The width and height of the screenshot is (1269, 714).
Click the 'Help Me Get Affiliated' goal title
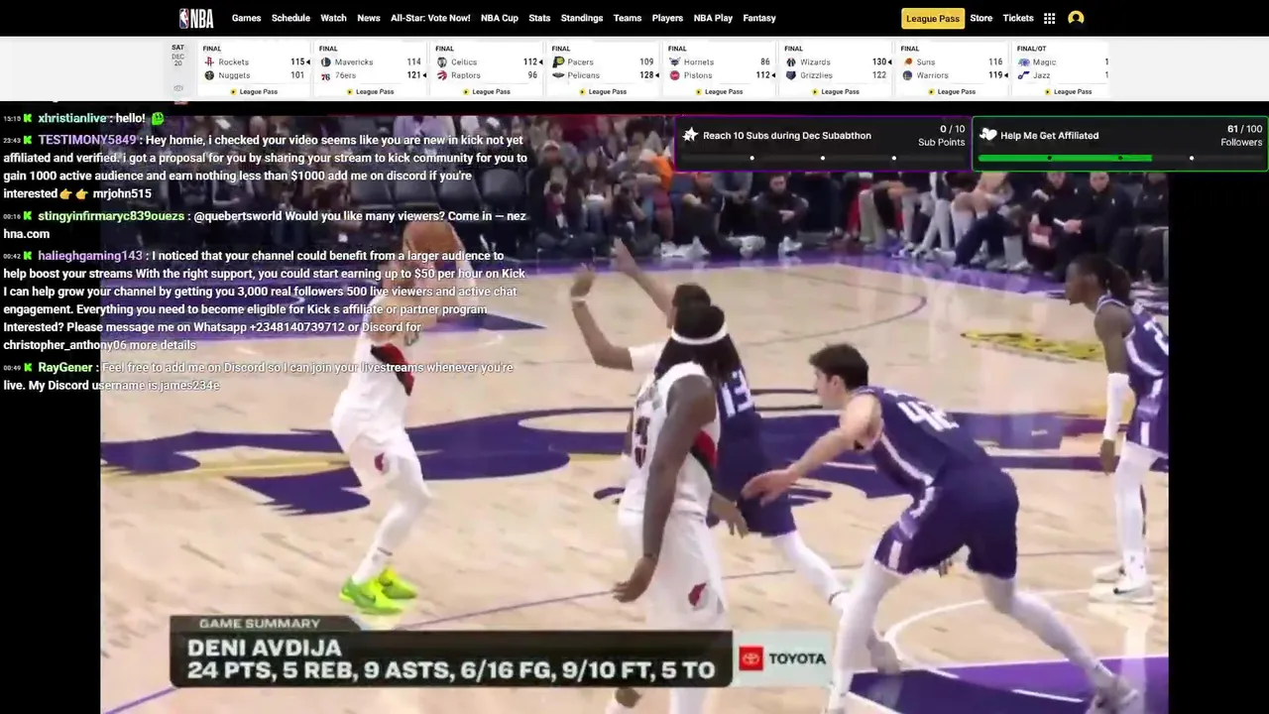1049,136
